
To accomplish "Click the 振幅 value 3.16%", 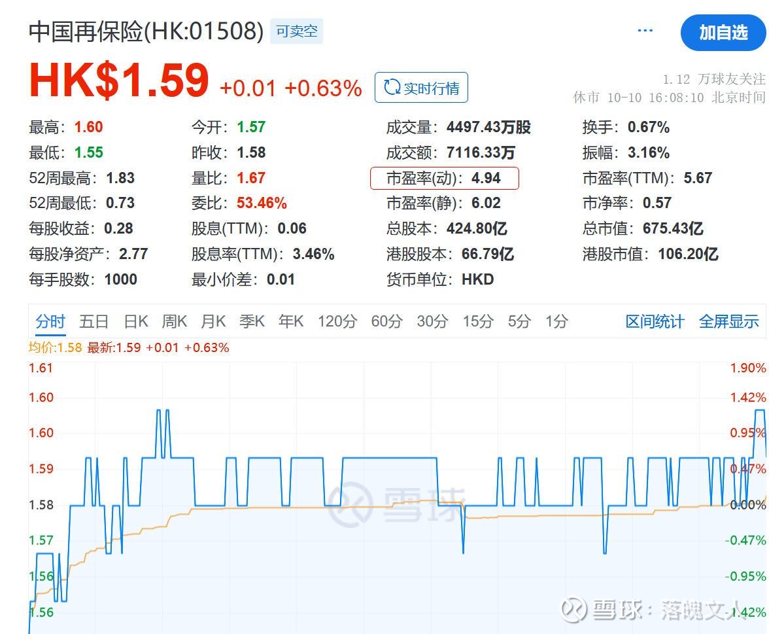I will [x=649, y=152].
